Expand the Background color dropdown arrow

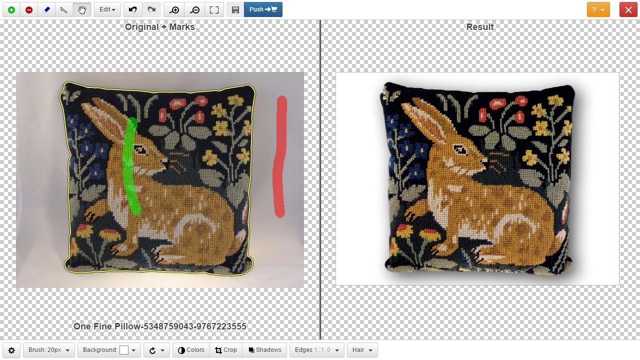pyautogui.click(x=133, y=350)
